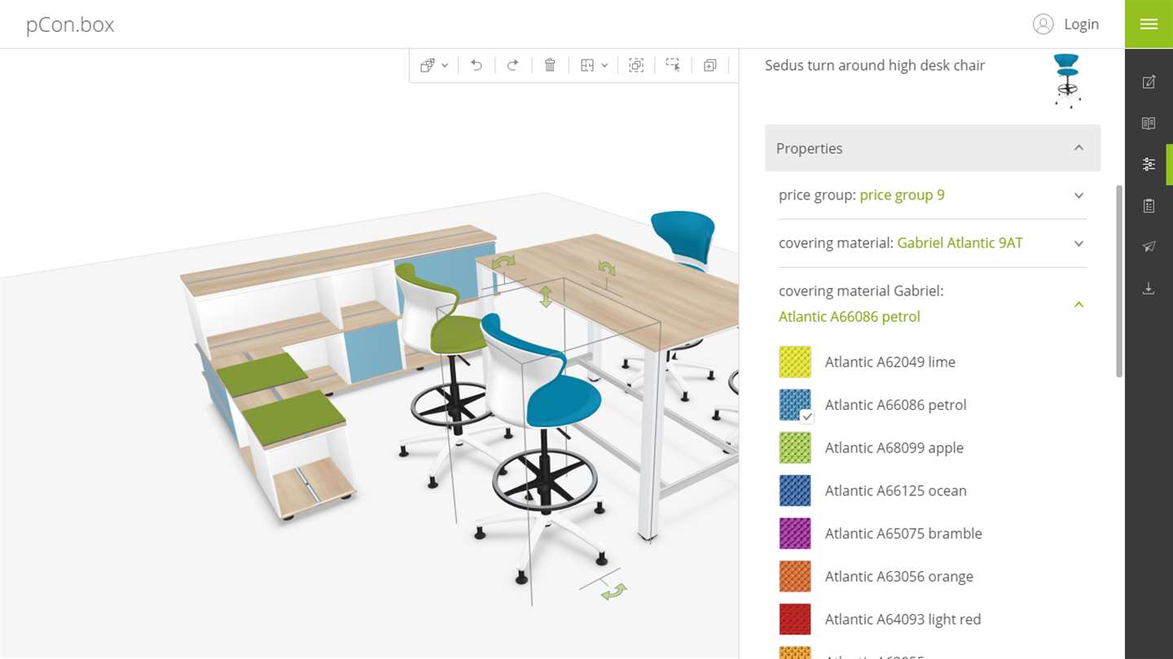Click the left tilt rotation handle on the table
Image resolution: width=1173 pixels, height=659 pixels.
pyautogui.click(x=503, y=262)
